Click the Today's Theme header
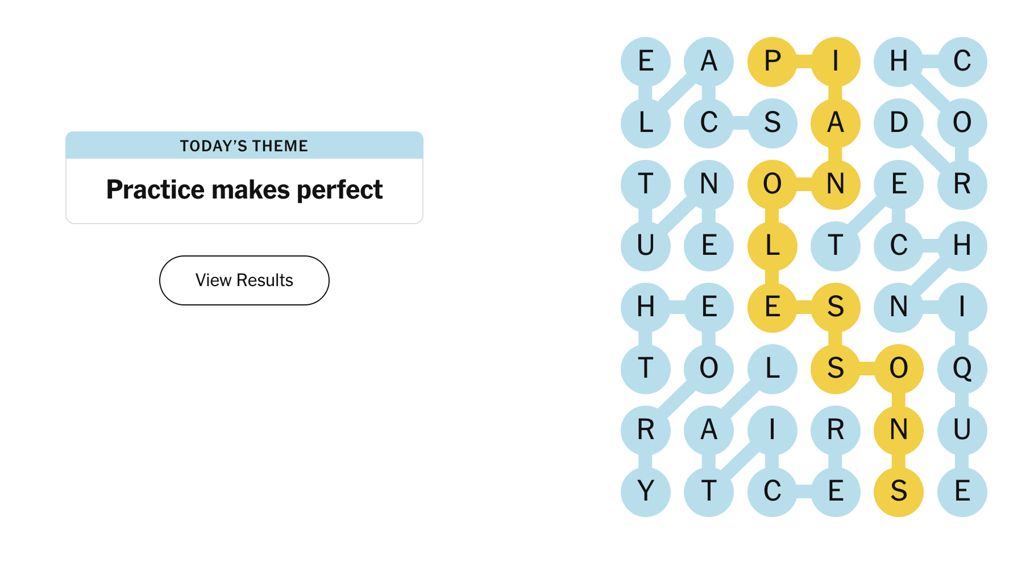 tap(244, 146)
